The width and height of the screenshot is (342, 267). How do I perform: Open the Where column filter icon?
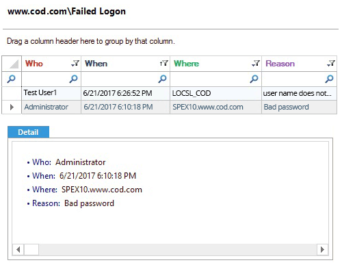(256, 63)
